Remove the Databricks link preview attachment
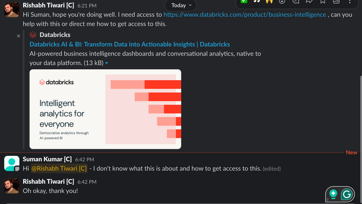 pos(18,36)
